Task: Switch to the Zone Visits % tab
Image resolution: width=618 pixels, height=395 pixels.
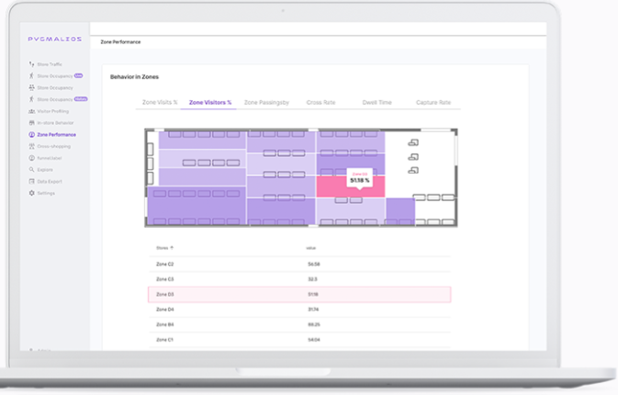Action: point(160,103)
